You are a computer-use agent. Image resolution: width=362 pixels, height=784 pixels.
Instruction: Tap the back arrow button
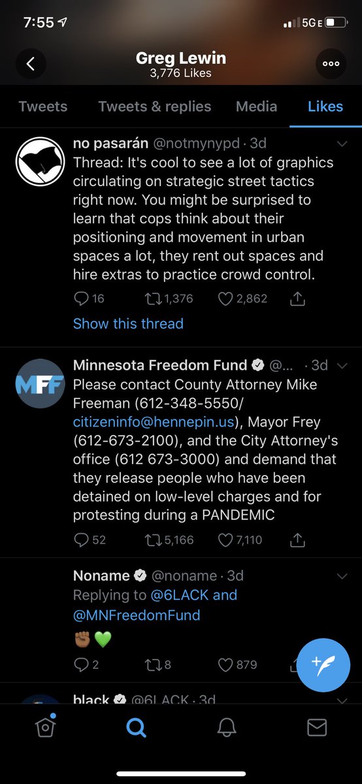pyautogui.click(x=31, y=64)
